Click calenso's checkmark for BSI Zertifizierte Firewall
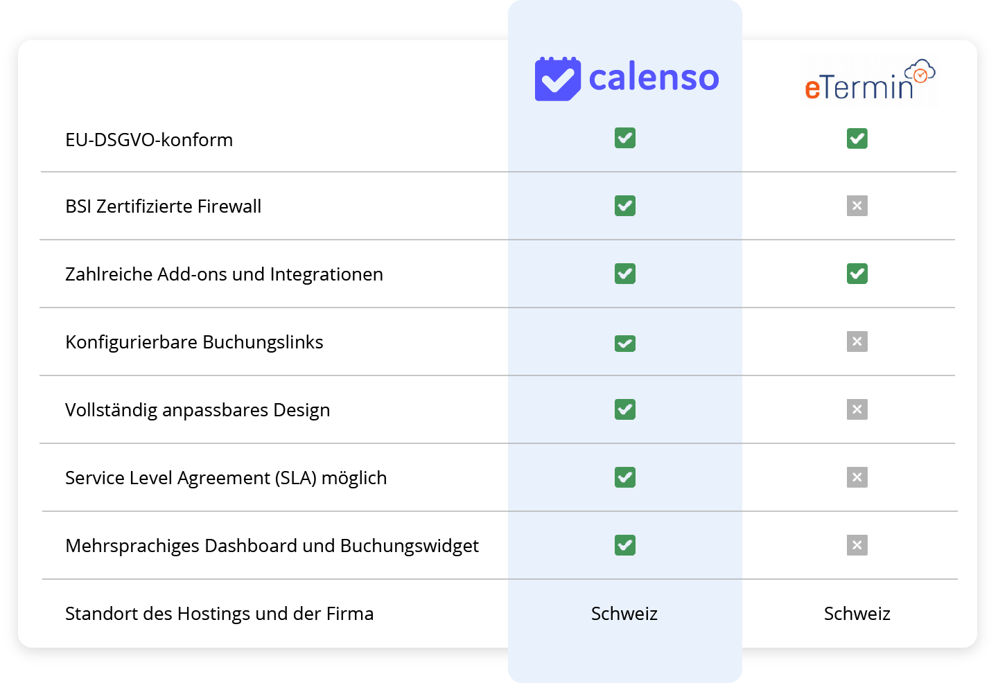998x683 pixels. pyautogui.click(x=625, y=206)
